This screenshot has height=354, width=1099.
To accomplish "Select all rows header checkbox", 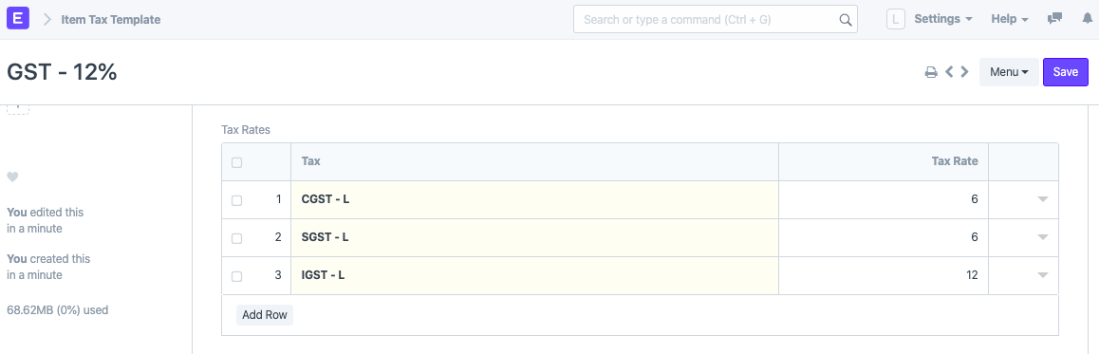I will click(237, 162).
